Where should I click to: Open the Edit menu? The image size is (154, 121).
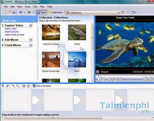(12, 7)
